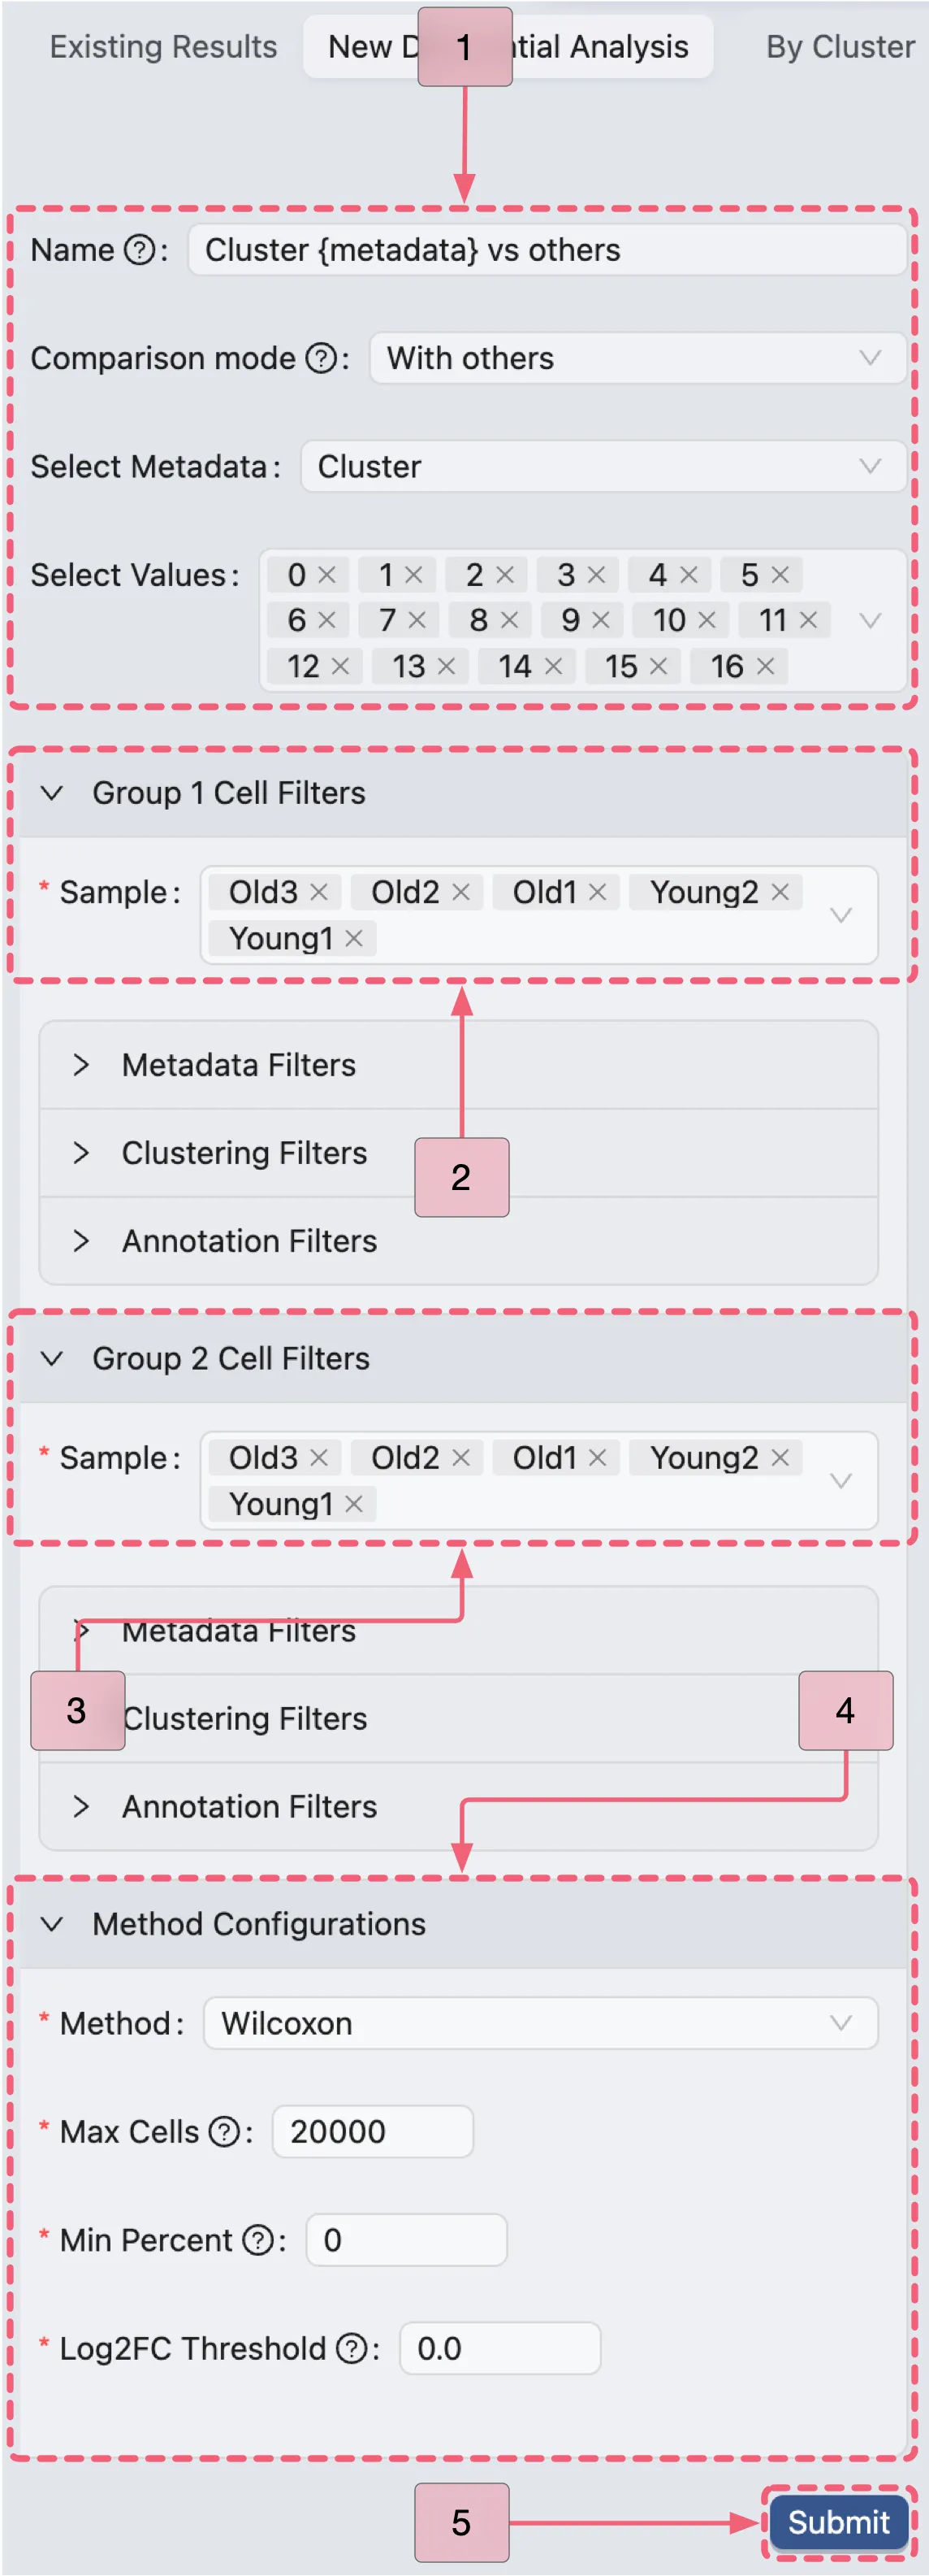Expand Group 2 Annotation Filters
929x2576 pixels.
pos(248,1806)
